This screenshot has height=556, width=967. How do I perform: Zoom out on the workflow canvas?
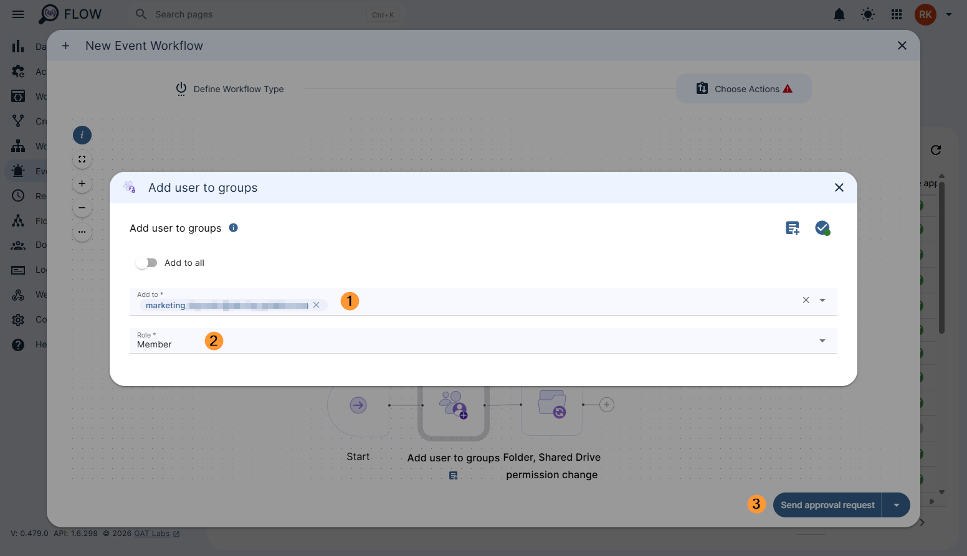82,208
